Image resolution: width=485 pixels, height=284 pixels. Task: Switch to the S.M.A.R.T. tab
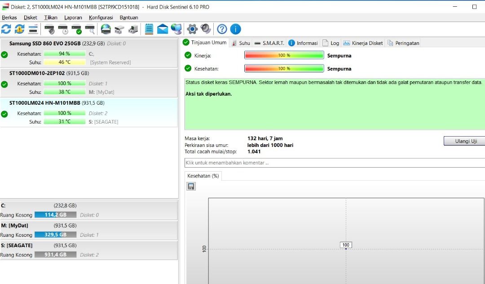(x=269, y=43)
